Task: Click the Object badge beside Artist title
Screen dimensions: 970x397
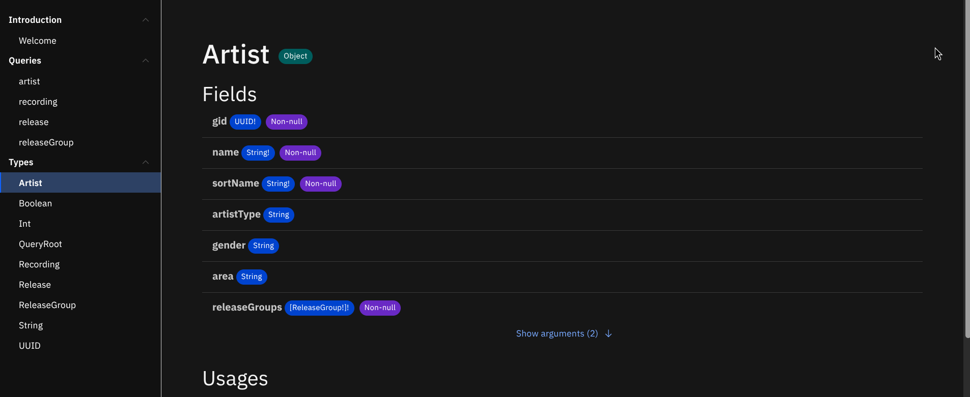Action: click(295, 56)
